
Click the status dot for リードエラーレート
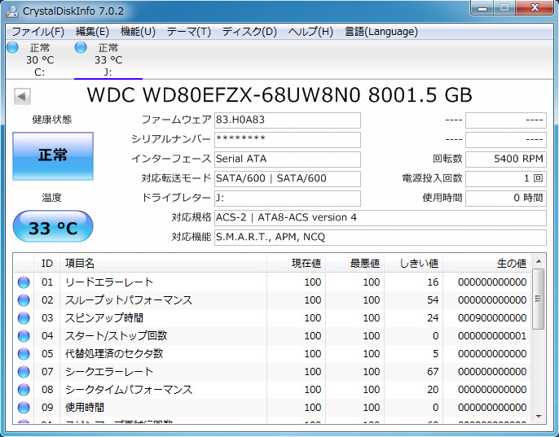coord(24,282)
